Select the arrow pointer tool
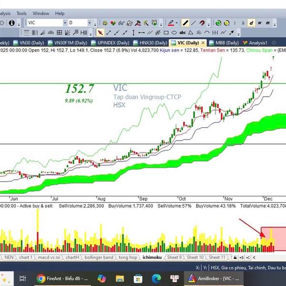The image size is (286, 286). click(100, 32)
